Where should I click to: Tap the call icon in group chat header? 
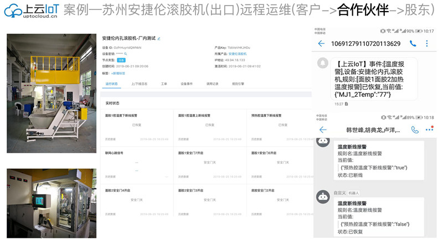click(414, 129)
